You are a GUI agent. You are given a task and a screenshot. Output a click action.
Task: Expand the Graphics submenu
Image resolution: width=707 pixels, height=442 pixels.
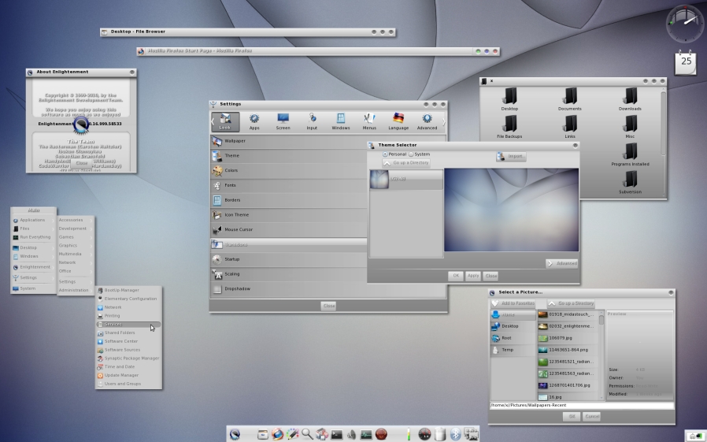tap(76, 245)
